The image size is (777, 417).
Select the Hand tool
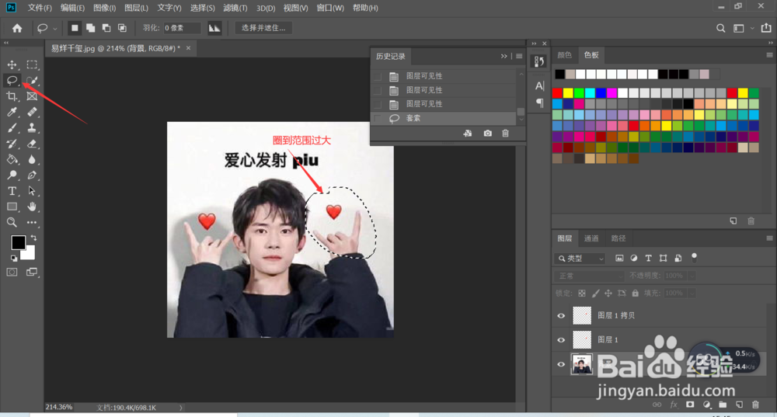coord(32,207)
